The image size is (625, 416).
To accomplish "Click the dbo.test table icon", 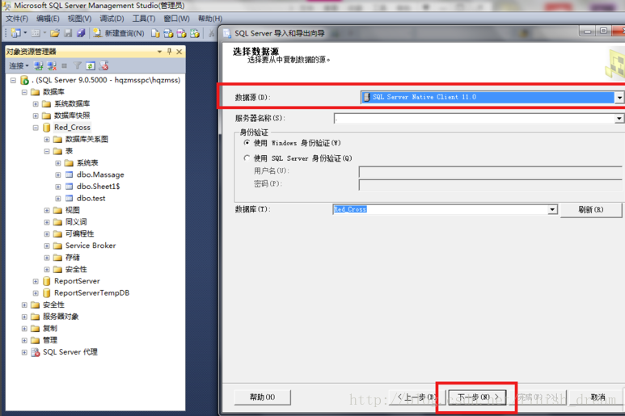I will tap(70, 198).
